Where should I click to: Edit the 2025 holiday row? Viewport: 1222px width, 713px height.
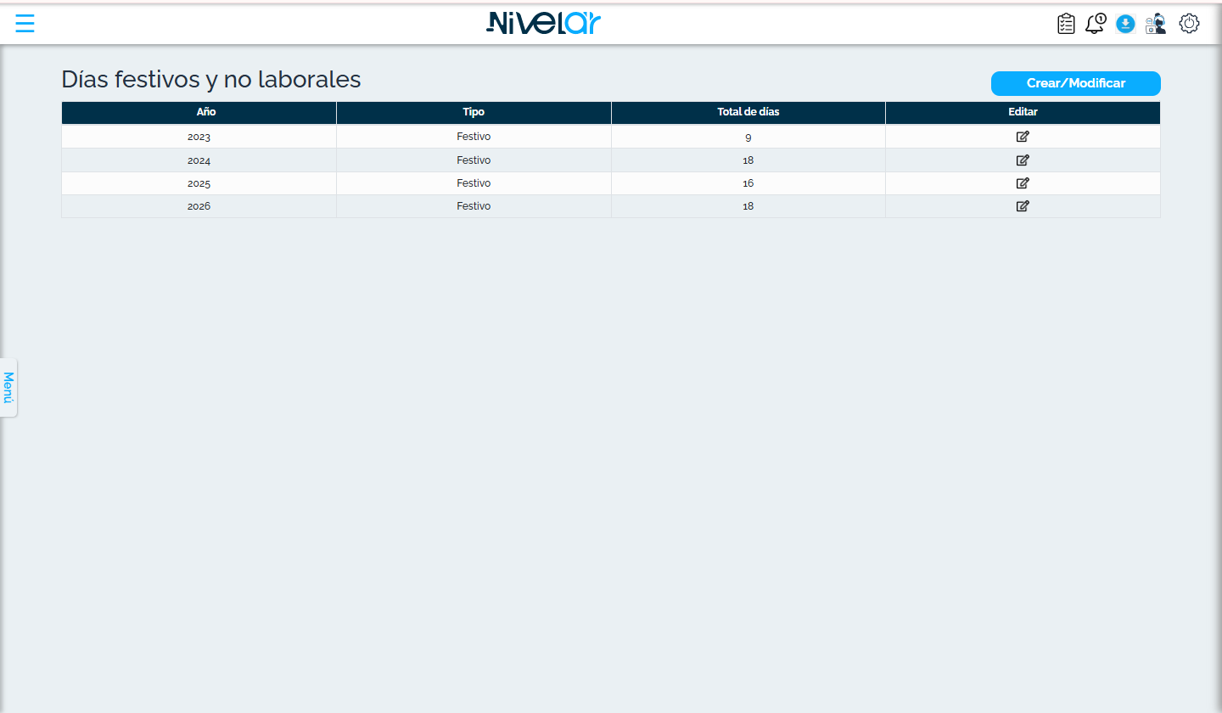(x=1023, y=182)
